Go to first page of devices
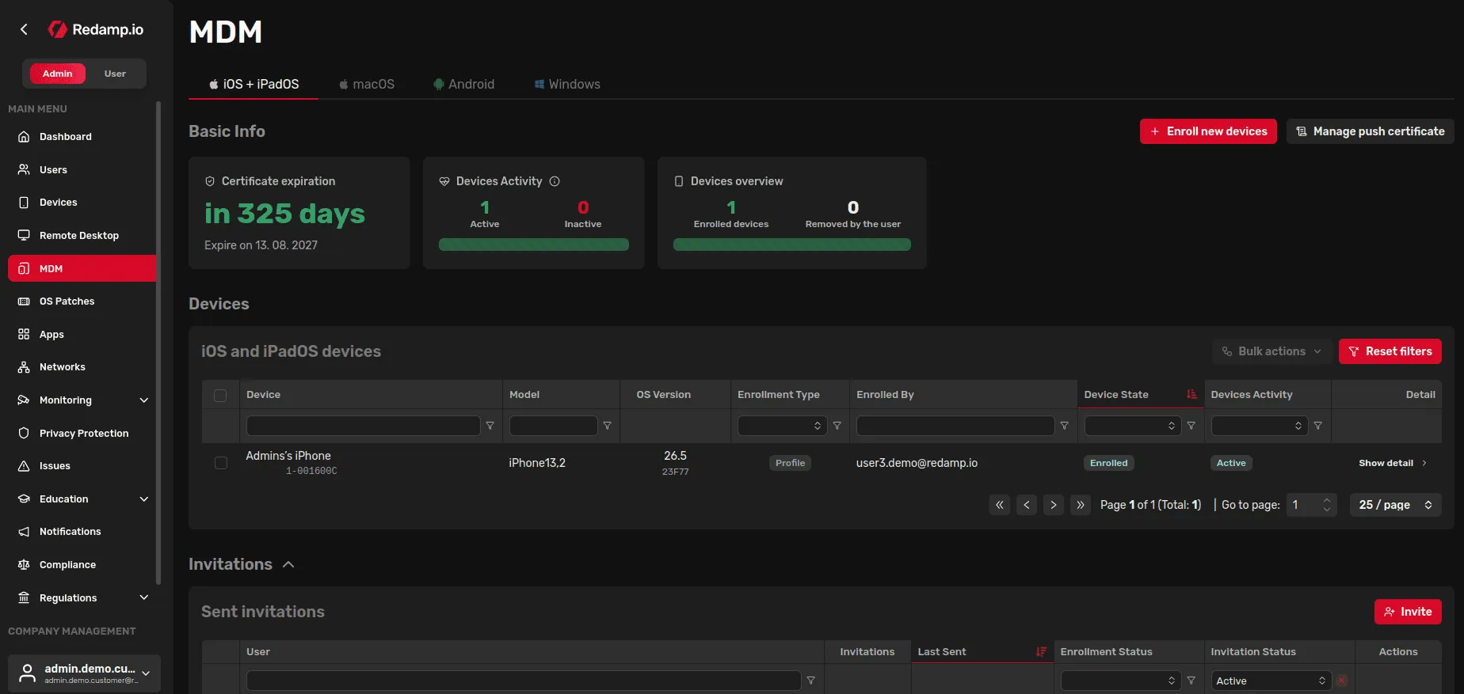Viewport: 1464px width, 694px height. tap(1000, 505)
